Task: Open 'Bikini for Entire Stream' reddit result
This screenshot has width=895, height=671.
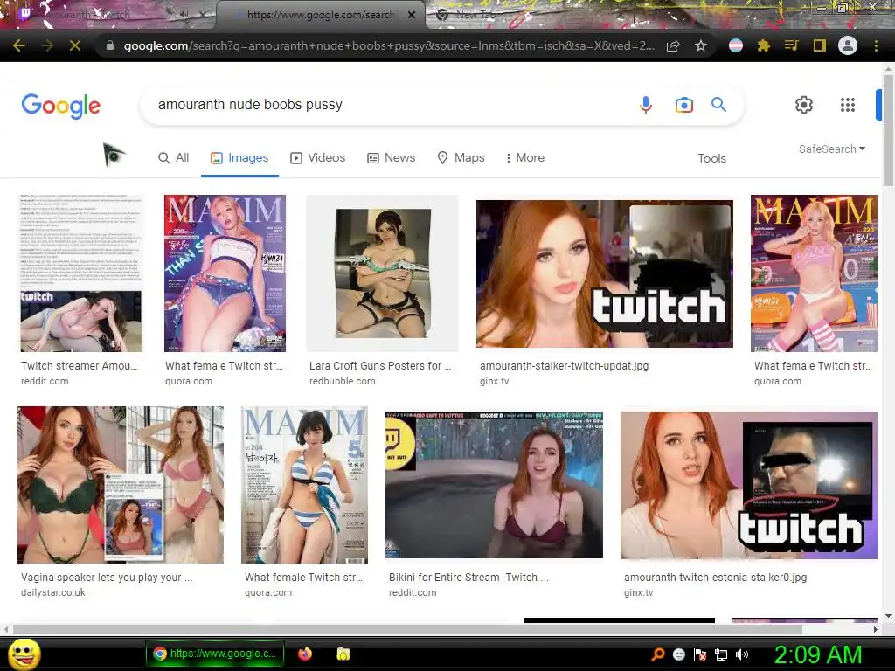Action: tap(468, 578)
